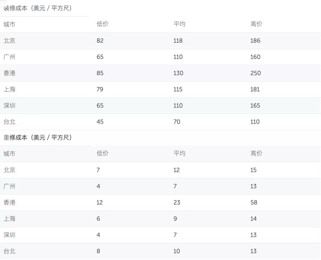Click the value 118 in 北京 row
Viewport: 321px width, 260px height.
tap(178, 41)
